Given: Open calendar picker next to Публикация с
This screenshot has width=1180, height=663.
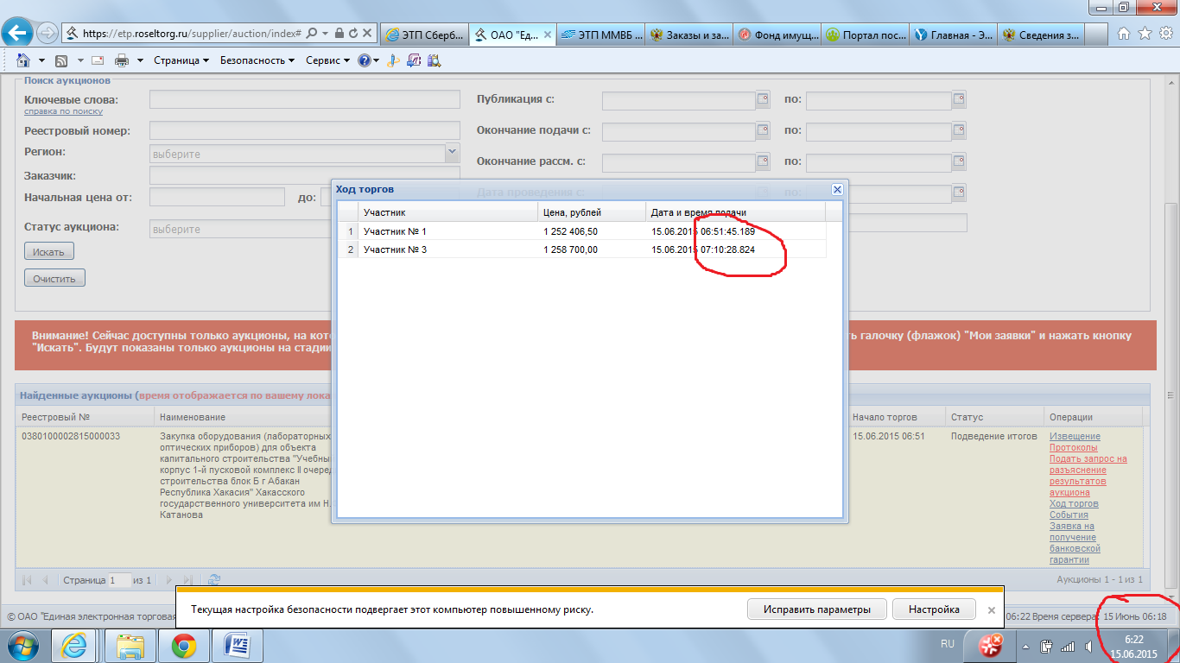Looking at the screenshot, I should click(x=762, y=99).
